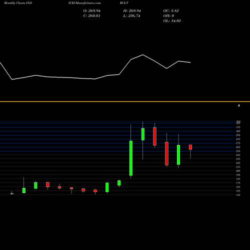250x250 pixels.
Task: Click the orange horizontal divider line
Action: click(125, 101)
